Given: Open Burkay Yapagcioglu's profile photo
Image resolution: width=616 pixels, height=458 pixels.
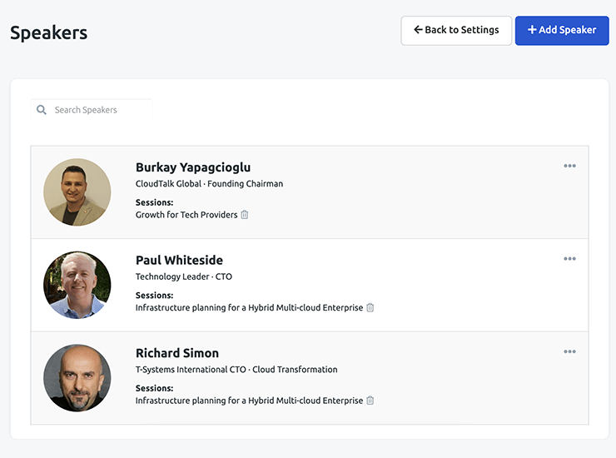Looking at the screenshot, I should pyautogui.click(x=77, y=192).
